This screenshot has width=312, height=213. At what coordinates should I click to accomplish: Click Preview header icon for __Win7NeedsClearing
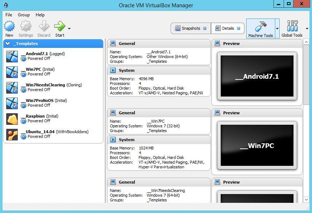pyautogui.click(x=217, y=182)
